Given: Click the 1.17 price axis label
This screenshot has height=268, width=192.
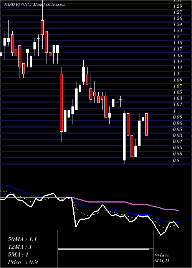Looking at the screenshot, I should 177,49.
